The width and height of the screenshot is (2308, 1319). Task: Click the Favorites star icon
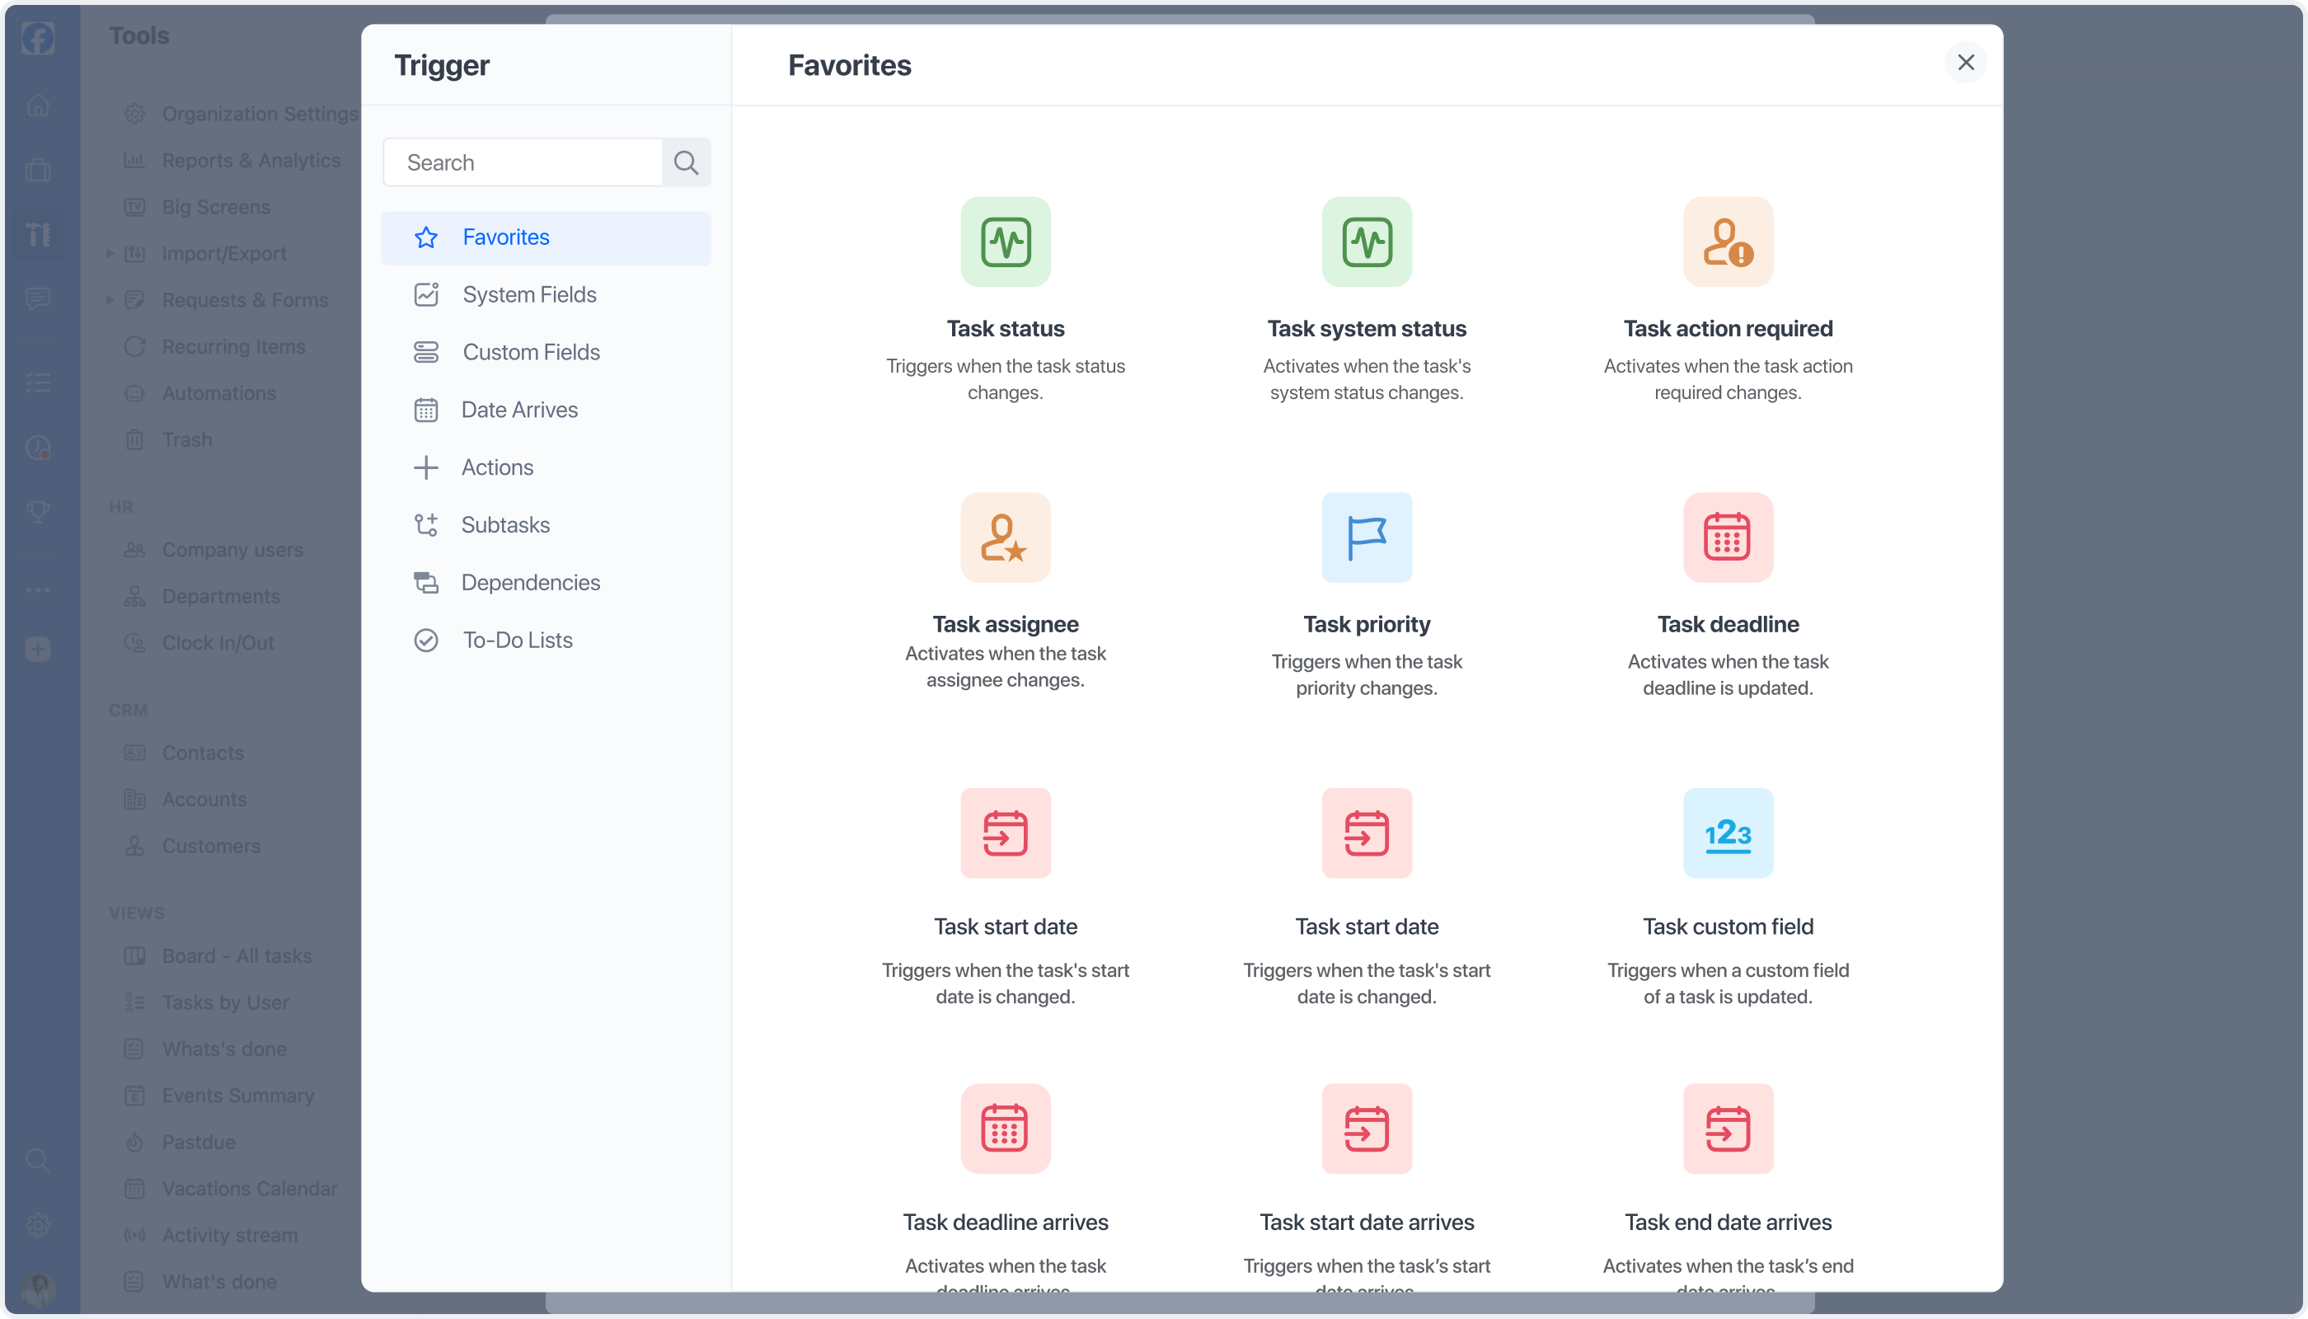[x=425, y=237]
